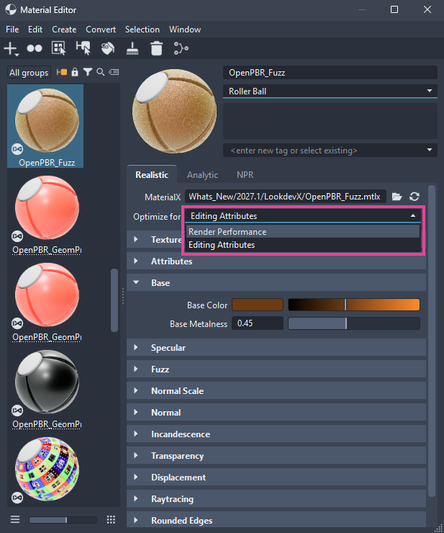Toggle the padlock lock icon
Image resolution: width=444 pixels, height=533 pixels.
(x=75, y=72)
